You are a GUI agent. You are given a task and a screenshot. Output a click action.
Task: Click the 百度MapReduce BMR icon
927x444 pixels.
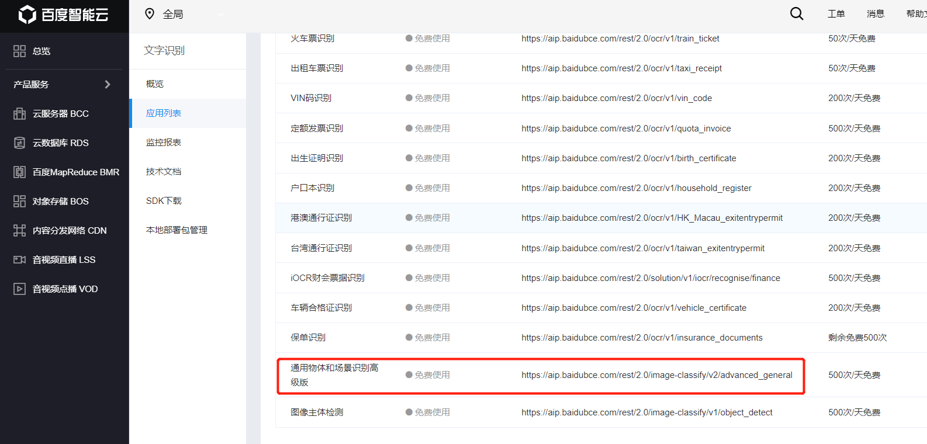(19, 172)
